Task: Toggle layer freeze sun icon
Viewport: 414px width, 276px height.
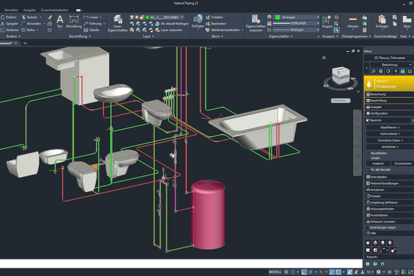Action: (x=137, y=17)
